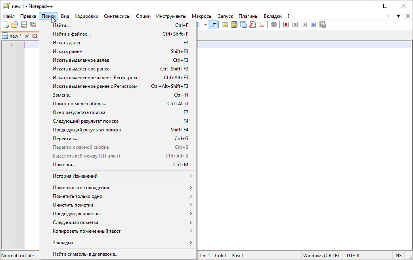
Task: Click the New file toolbar icon
Action: (6, 25)
